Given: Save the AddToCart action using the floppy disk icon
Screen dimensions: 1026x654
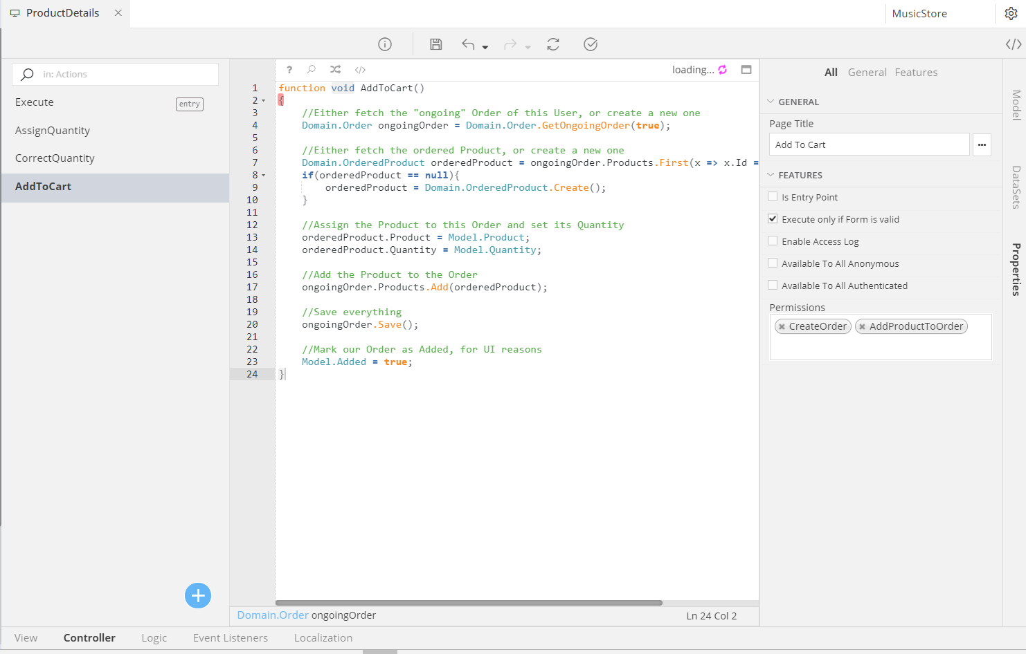Looking at the screenshot, I should pos(435,44).
